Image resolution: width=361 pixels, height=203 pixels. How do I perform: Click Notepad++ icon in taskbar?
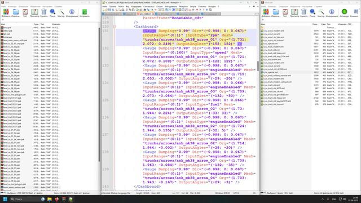71,199
